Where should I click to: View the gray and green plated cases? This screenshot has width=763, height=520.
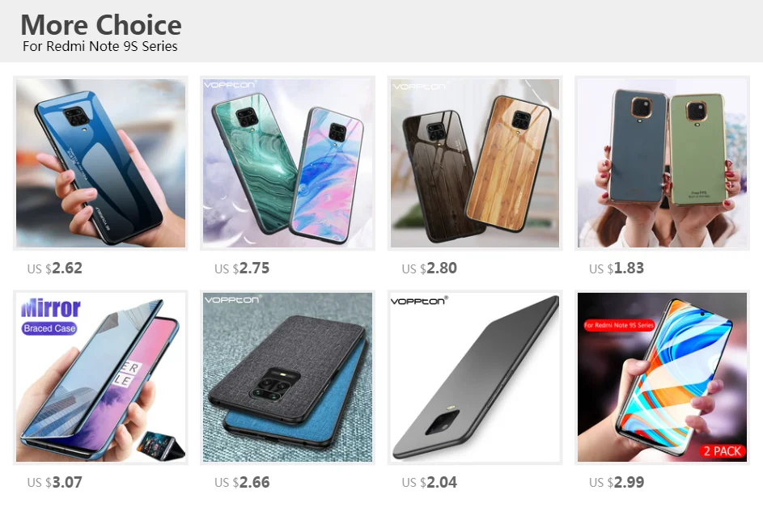(662, 163)
